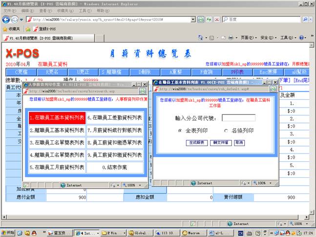Select the 名條列印 radio option

tap(226, 131)
